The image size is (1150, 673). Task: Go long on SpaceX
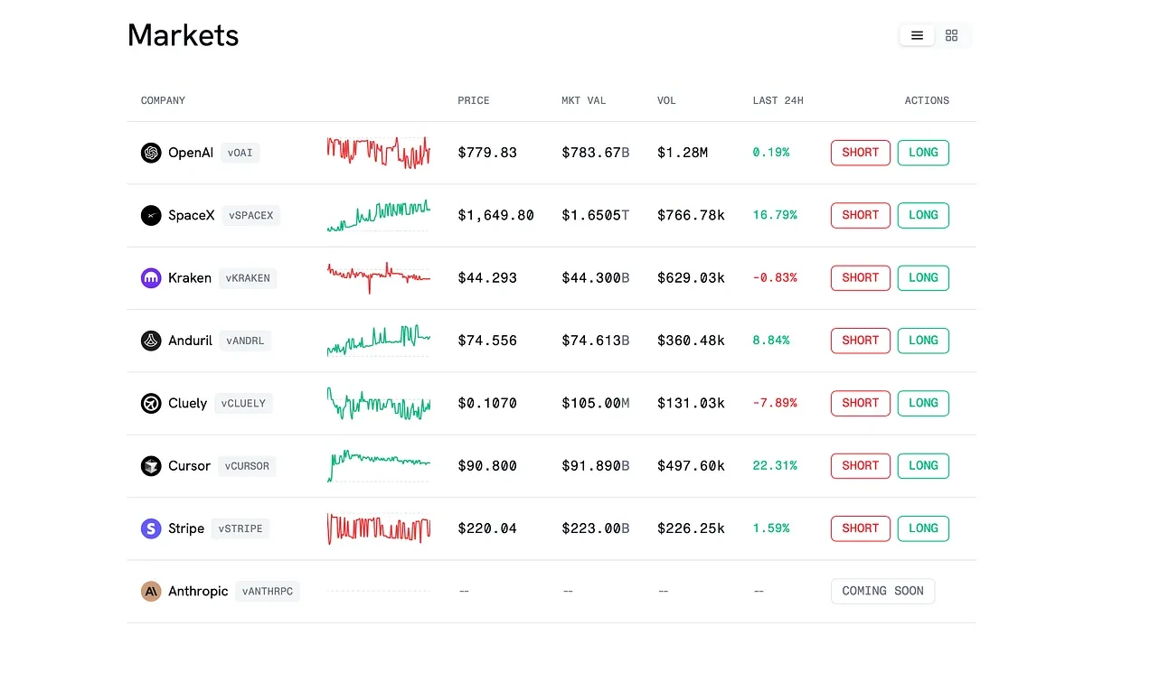point(923,215)
